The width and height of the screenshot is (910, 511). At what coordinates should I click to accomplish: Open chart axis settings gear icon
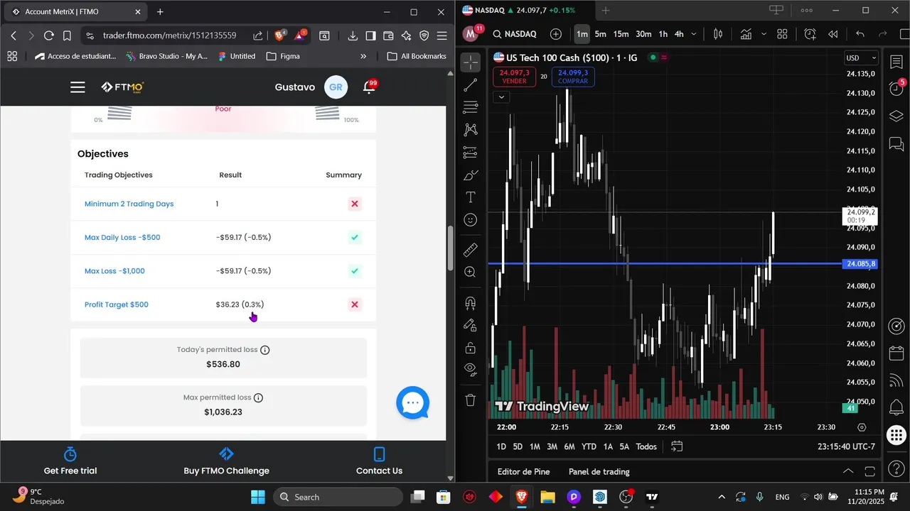[862, 427]
